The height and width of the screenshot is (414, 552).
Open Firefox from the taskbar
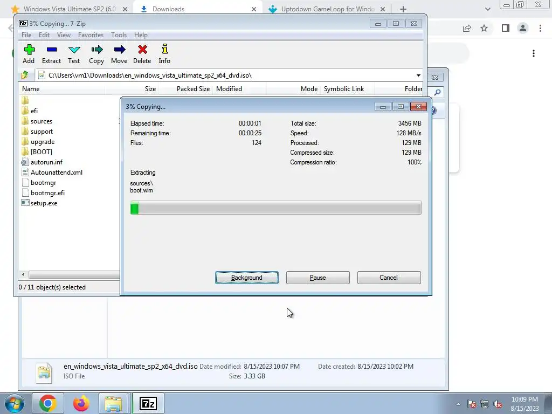point(81,403)
